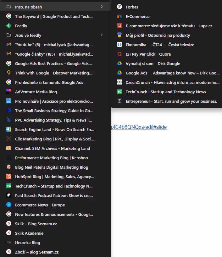Screen dimensions: 222x257
Task: Select "Vymaluj si sam – Disk Google" entry
Action: (x=167, y=63)
